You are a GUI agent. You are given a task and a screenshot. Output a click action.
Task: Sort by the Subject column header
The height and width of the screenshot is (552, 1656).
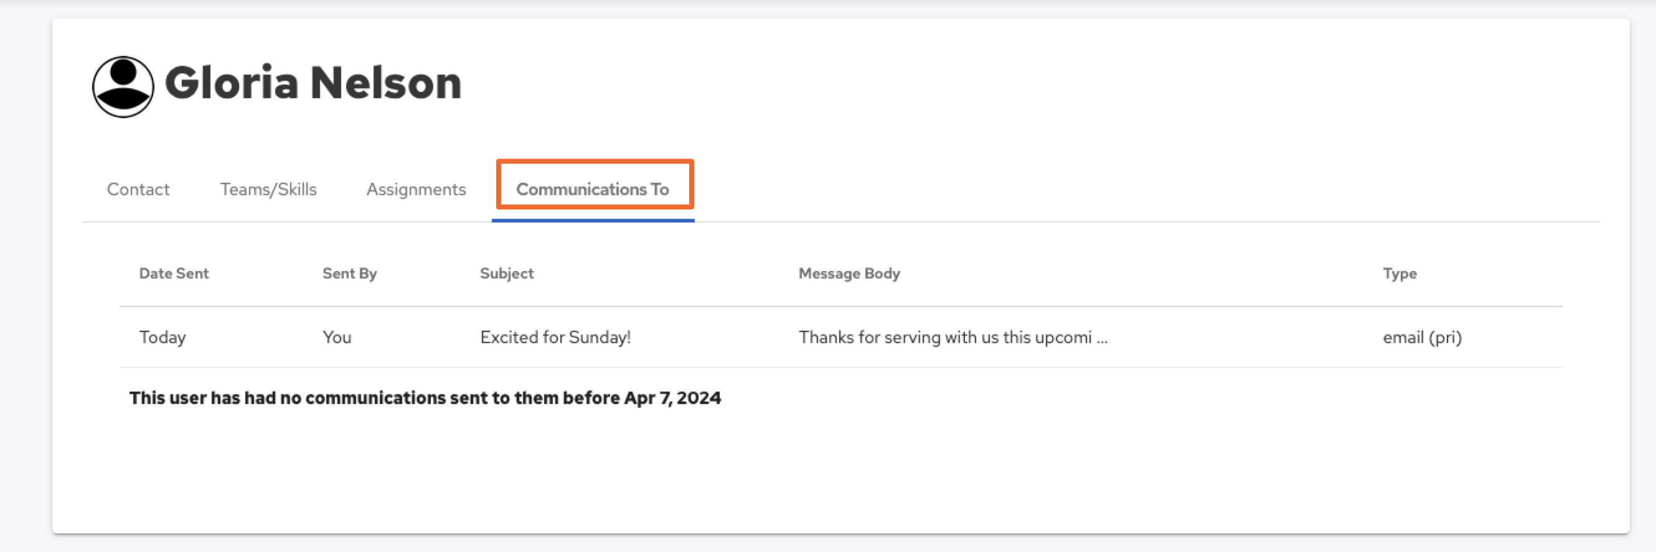click(507, 274)
